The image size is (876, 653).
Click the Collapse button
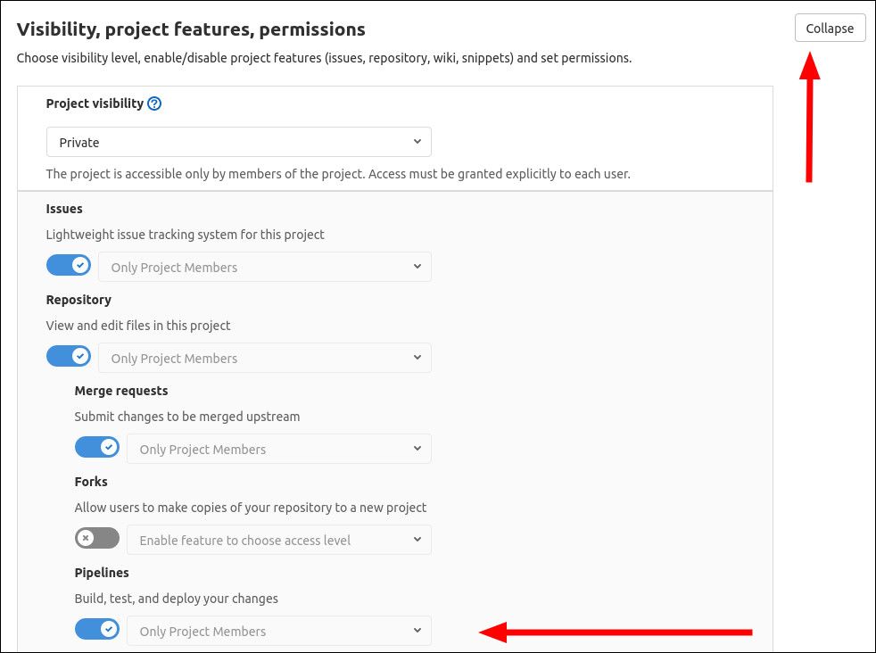(830, 28)
